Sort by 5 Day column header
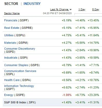Image resolution: width=102 pixels, height=108 pixels. tap(96, 10)
